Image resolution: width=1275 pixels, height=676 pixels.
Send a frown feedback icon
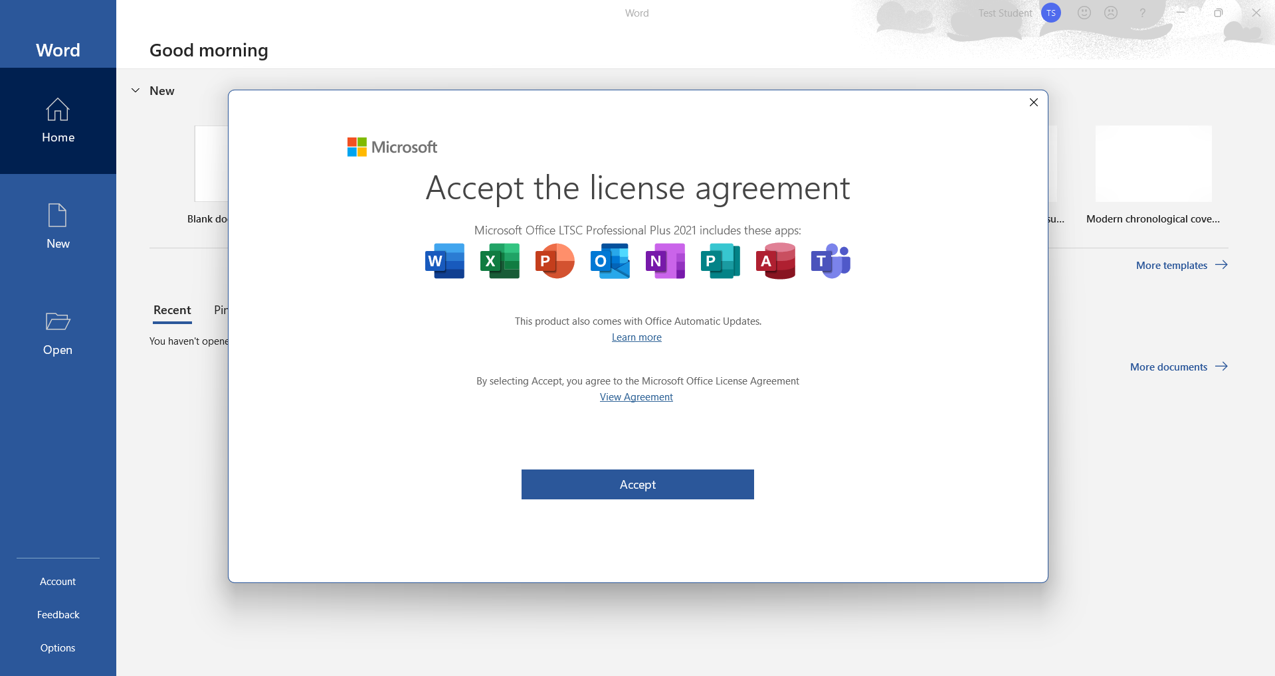pyautogui.click(x=1111, y=13)
